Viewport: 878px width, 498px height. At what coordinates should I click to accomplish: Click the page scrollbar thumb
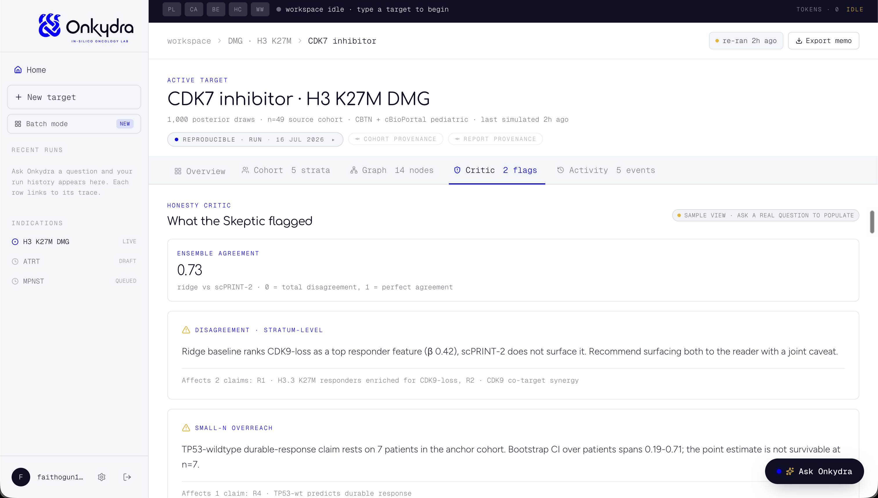tap(872, 222)
